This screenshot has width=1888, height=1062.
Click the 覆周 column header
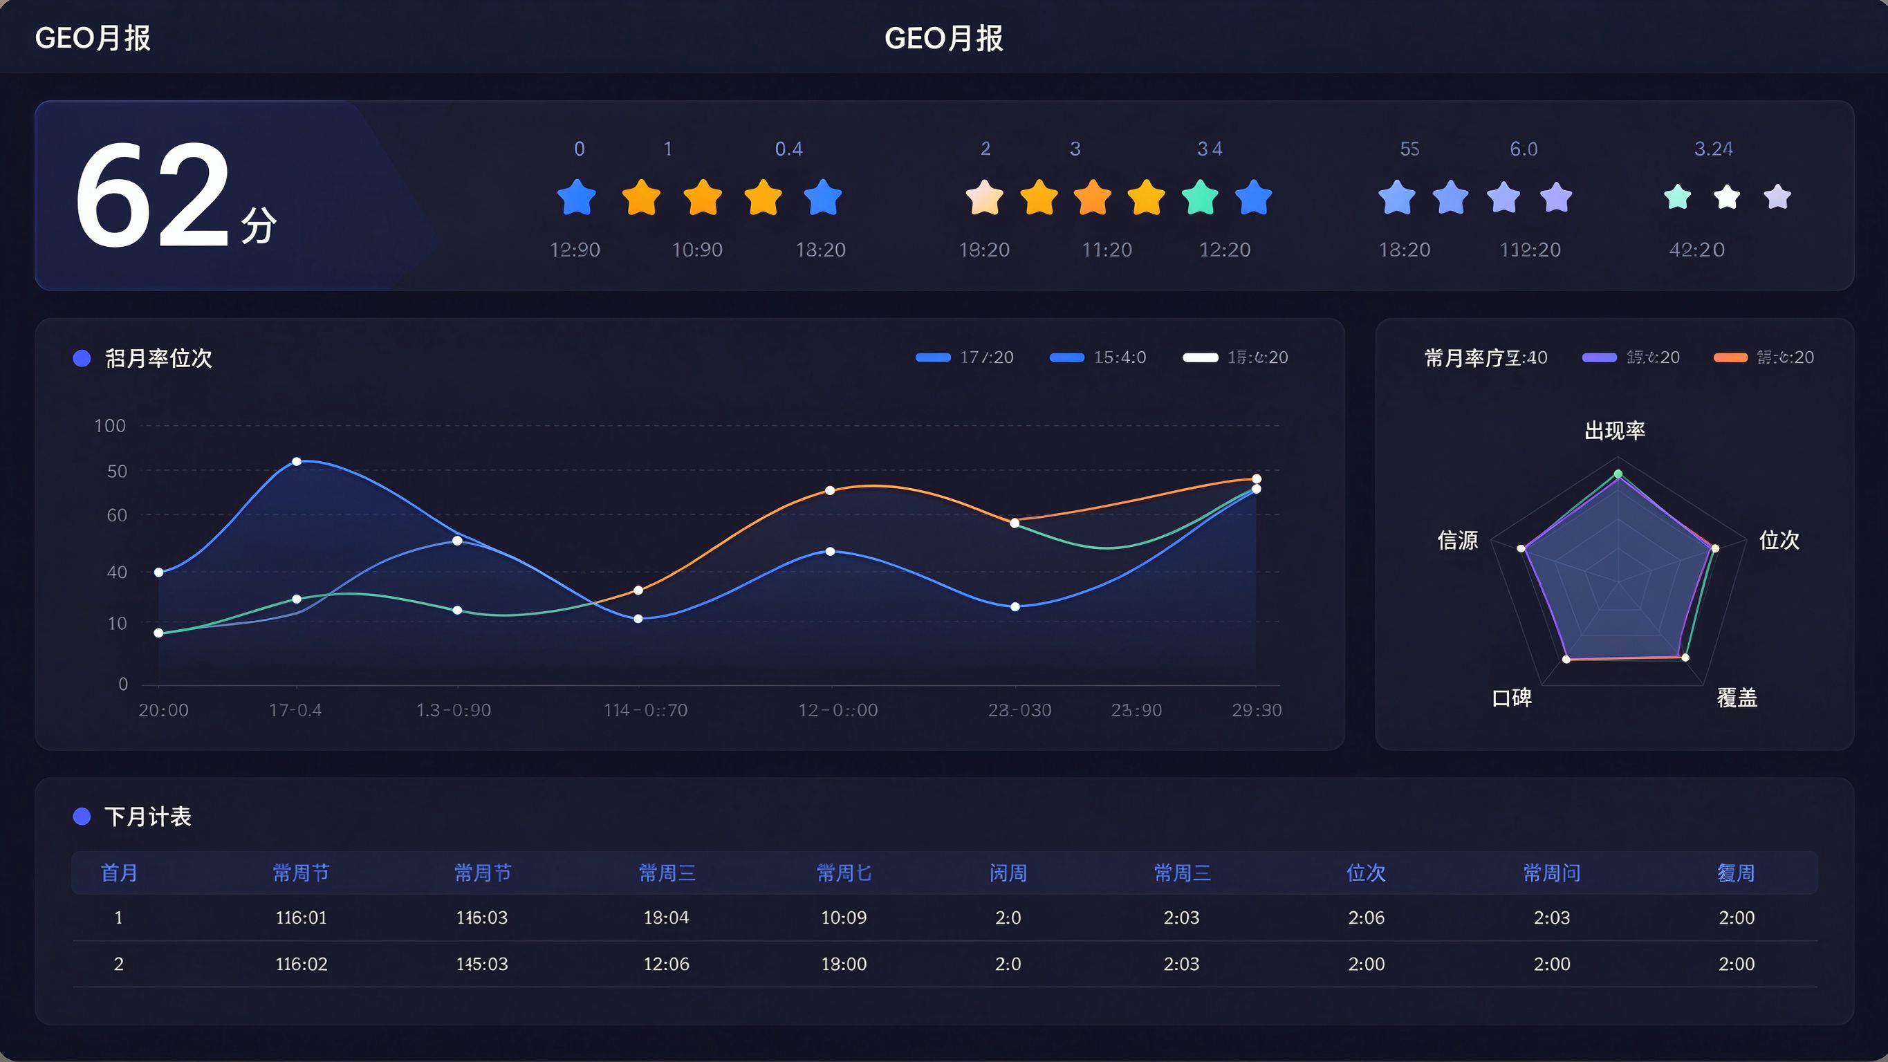(x=1737, y=873)
